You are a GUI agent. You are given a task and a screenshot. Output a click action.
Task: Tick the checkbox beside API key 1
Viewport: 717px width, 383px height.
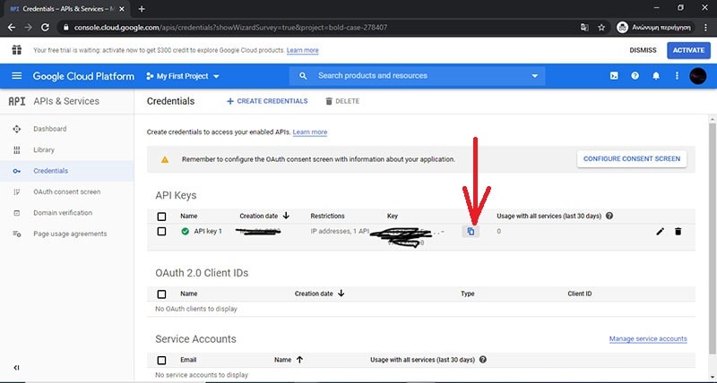(x=161, y=232)
